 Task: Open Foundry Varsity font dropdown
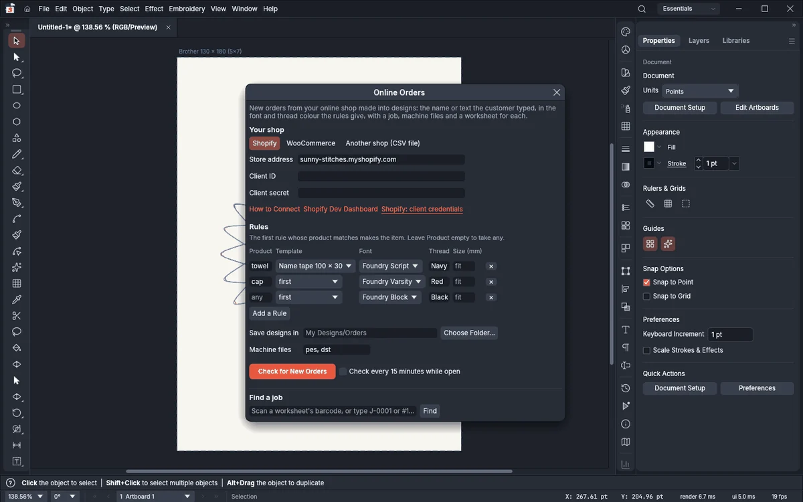[392, 282]
